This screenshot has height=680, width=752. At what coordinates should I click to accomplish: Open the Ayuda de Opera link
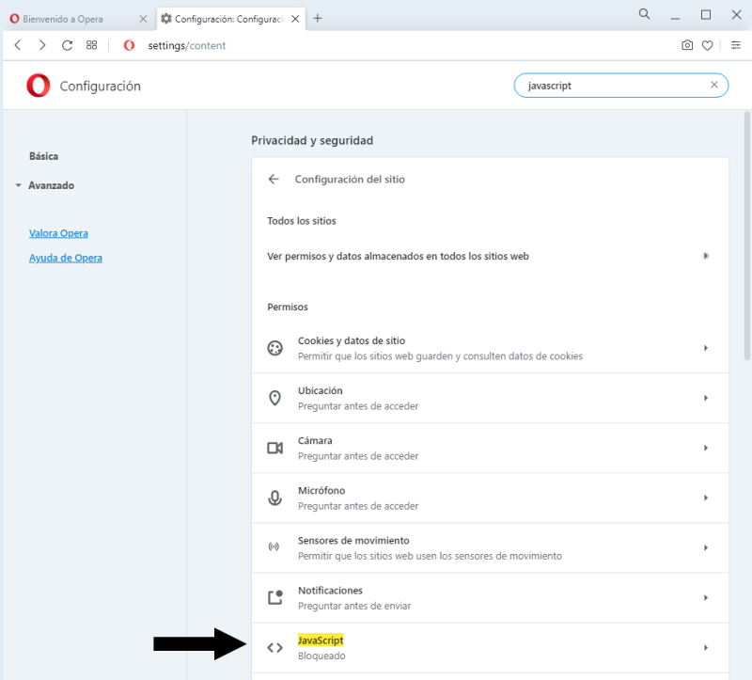pos(66,257)
